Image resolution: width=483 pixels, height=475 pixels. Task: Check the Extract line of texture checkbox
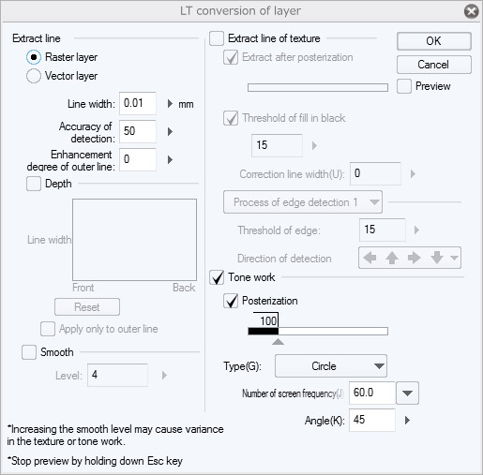click(x=217, y=38)
